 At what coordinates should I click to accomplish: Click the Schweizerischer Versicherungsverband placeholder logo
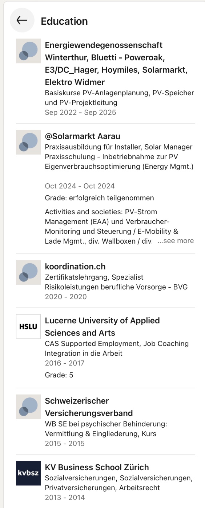point(28,407)
